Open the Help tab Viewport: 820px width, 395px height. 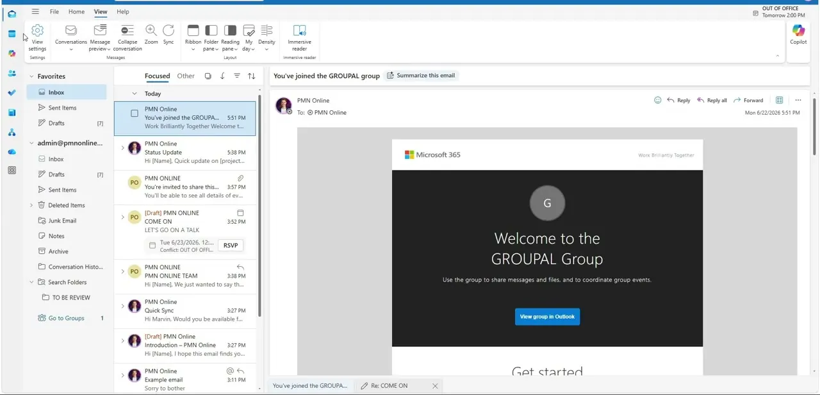pyautogui.click(x=123, y=12)
